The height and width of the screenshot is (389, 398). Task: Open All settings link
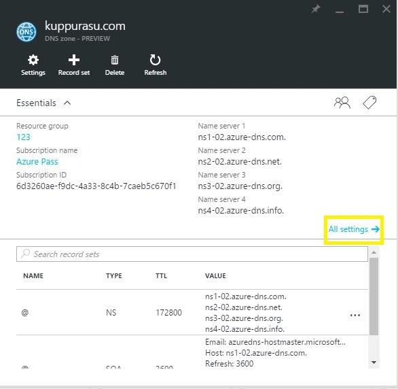coord(354,229)
